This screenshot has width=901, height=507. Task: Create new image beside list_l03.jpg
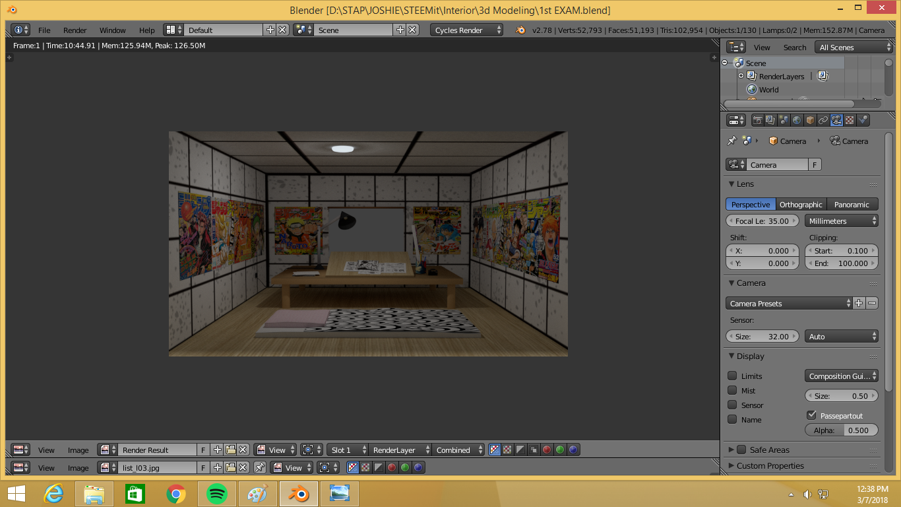pyautogui.click(x=218, y=467)
